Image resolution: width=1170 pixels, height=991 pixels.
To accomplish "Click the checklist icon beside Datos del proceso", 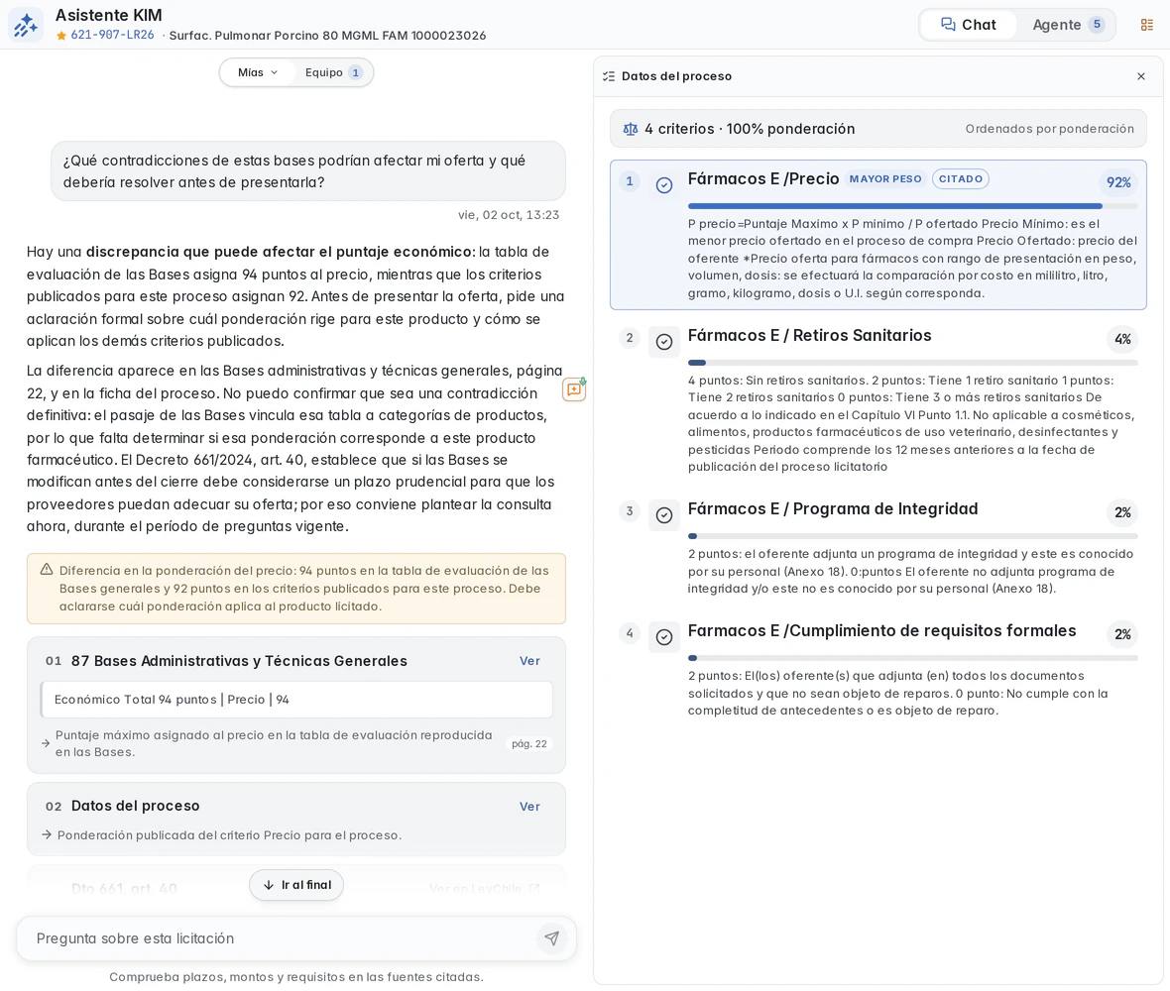I will 609,76.
